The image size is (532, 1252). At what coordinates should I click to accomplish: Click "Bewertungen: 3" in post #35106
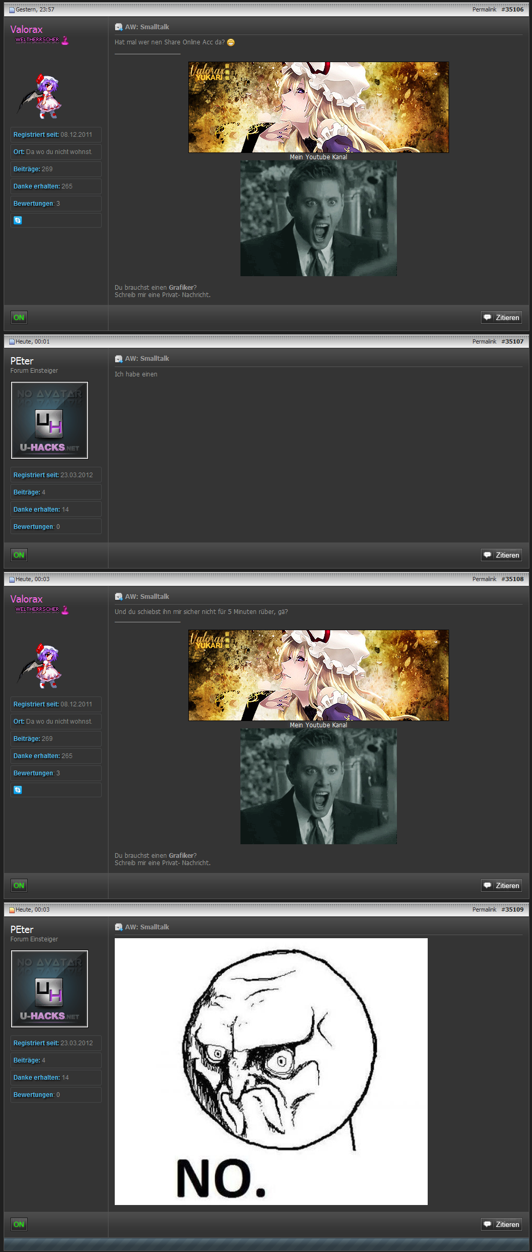tap(56, 204)
